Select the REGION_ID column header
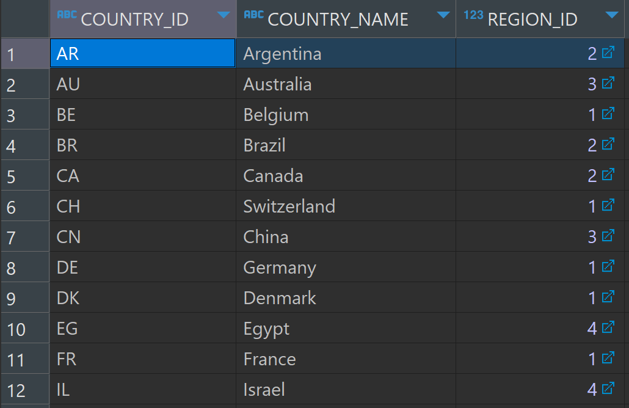Image resolution: width=629 pixels, height=408 pixels. click(x=540, y=19)
